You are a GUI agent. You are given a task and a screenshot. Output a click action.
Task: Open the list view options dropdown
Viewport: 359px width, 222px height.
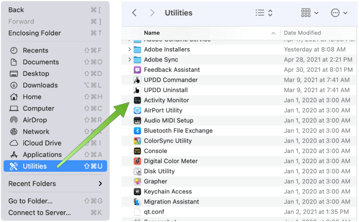click(264, 13)
